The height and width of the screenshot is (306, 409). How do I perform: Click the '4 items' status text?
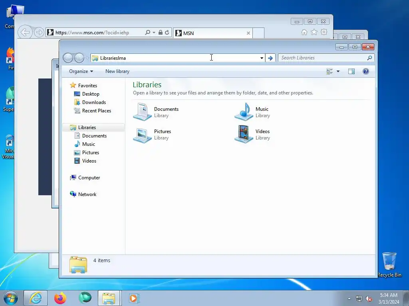pyautogui.click(x=102, y=260)
